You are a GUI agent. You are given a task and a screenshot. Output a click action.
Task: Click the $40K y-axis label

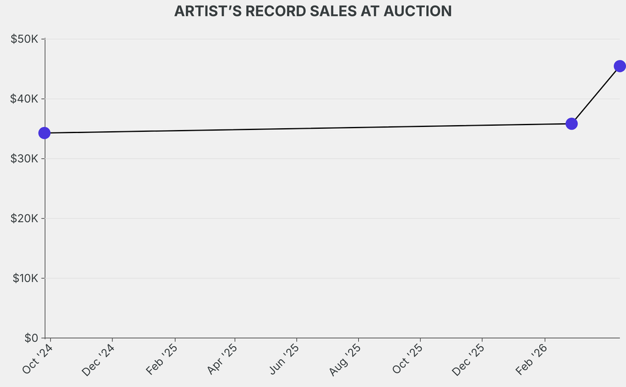(x=25, y=99)
